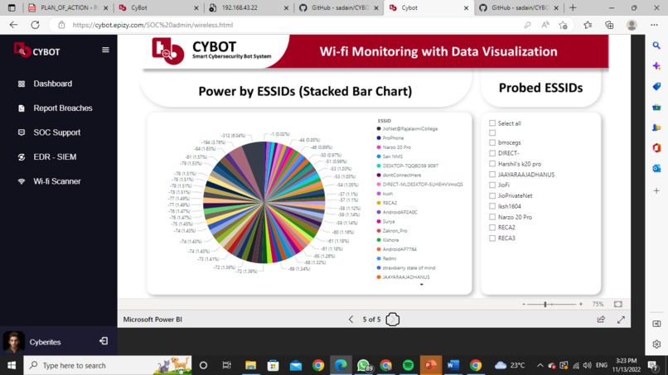Click the CYBOT logo in sidebar
This screenshot has height=375, width=668.
tap(36, 50)
